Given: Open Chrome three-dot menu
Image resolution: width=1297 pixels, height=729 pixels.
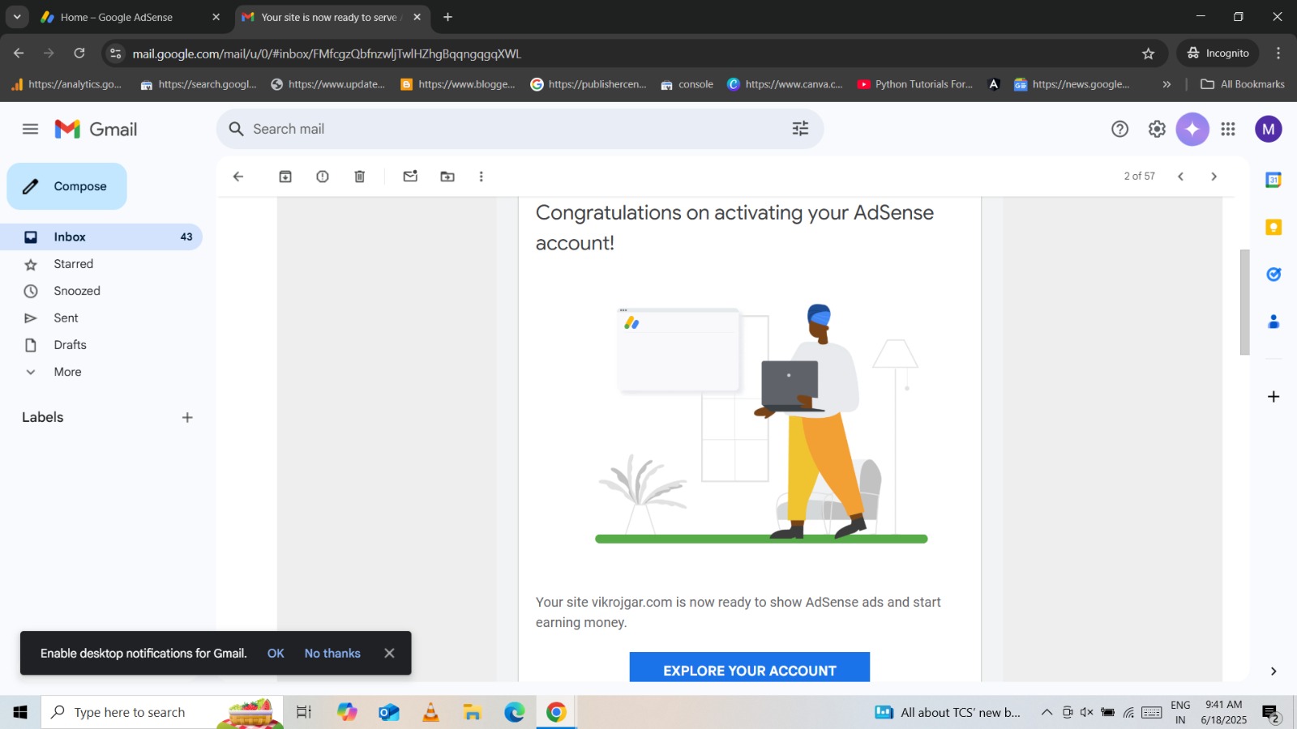Looking at the screenshot, I should coord(1278,53).
